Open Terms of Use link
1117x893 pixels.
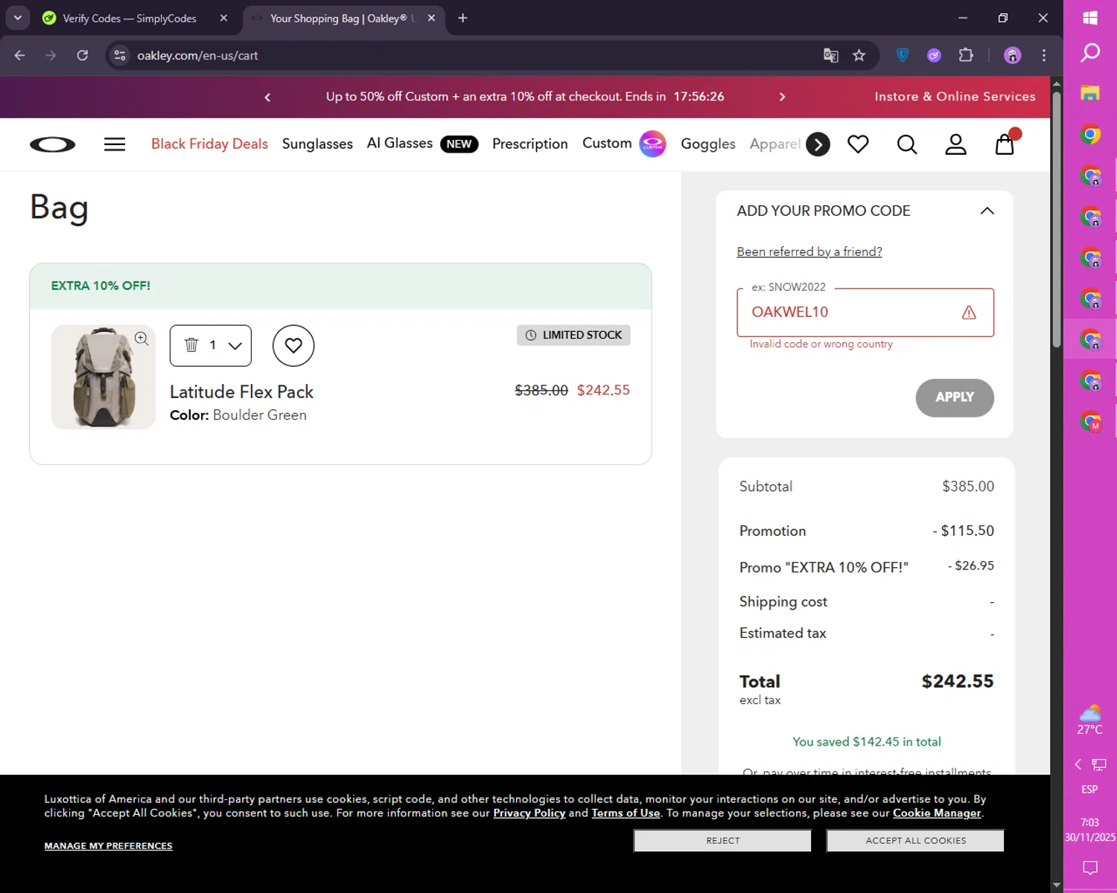[x=626, y=813]
